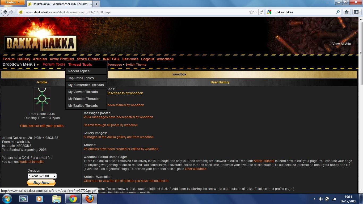Click the DakkaDakka logo banner
Screen dimensions: 363x204
pyautogui.click(x=40, y=43)
